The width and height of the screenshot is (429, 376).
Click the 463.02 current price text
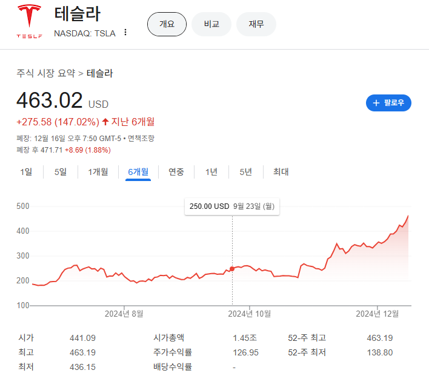point(50,100)
